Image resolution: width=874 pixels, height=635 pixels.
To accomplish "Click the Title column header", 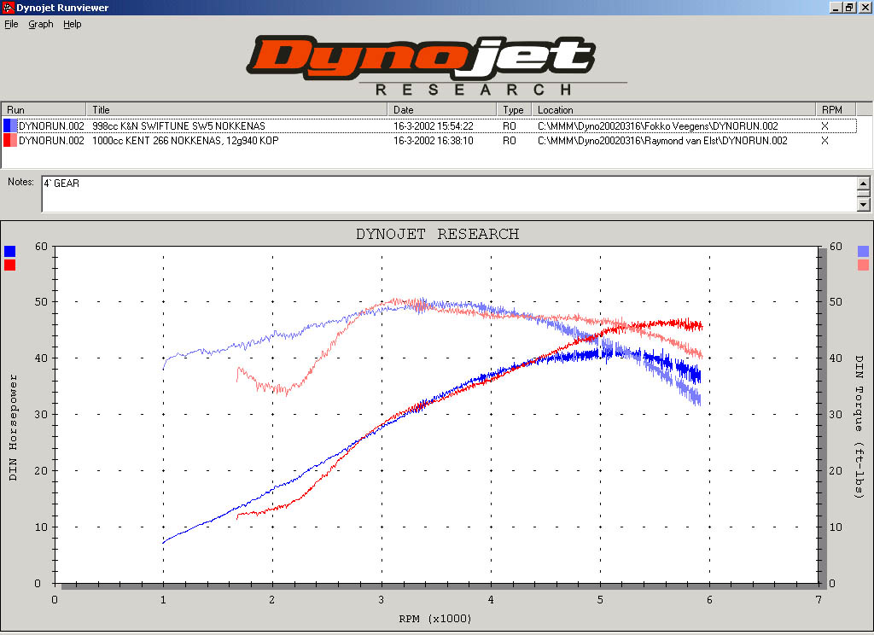I will point(237,109).
